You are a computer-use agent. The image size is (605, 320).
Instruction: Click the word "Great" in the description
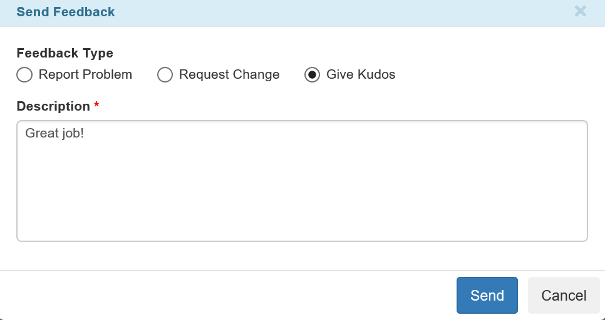[41, 133]
